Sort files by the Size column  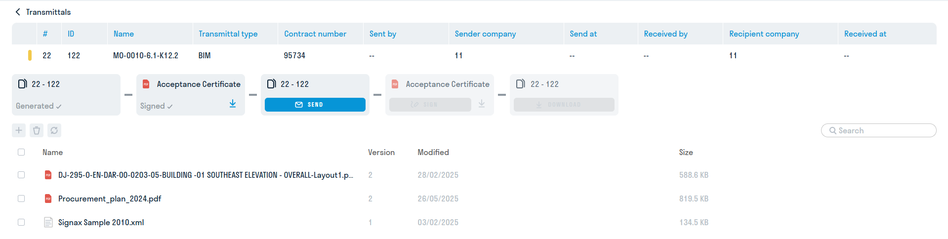(686, 152)
